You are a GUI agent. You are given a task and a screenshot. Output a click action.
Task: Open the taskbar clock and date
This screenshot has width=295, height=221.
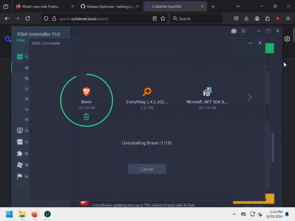(x=274, y=214)
